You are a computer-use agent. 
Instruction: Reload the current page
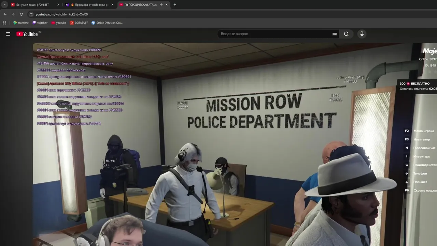(21, 14)
